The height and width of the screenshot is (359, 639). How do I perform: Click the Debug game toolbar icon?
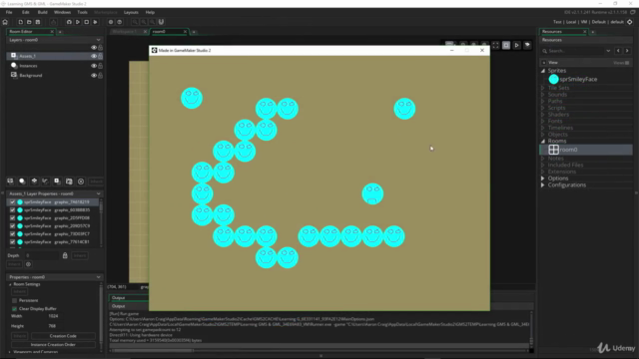pos(69,22)
